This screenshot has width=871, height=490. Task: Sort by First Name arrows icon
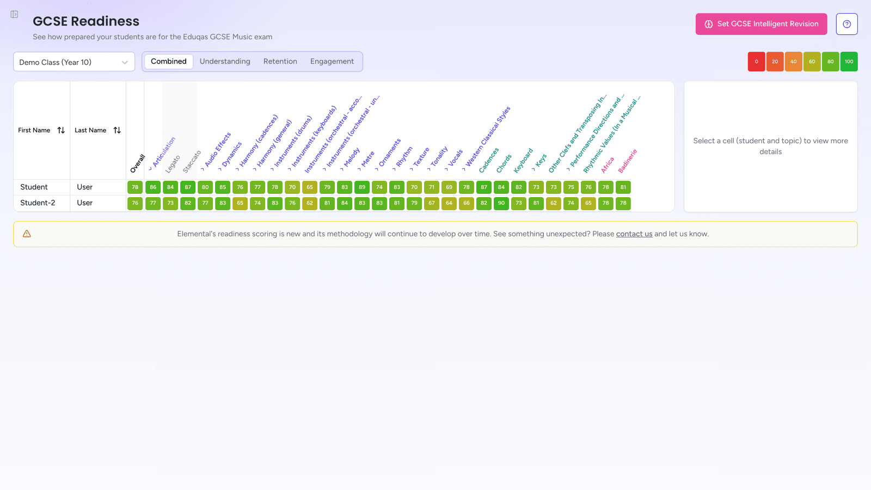pyautogui.click(x=61, y=130)
